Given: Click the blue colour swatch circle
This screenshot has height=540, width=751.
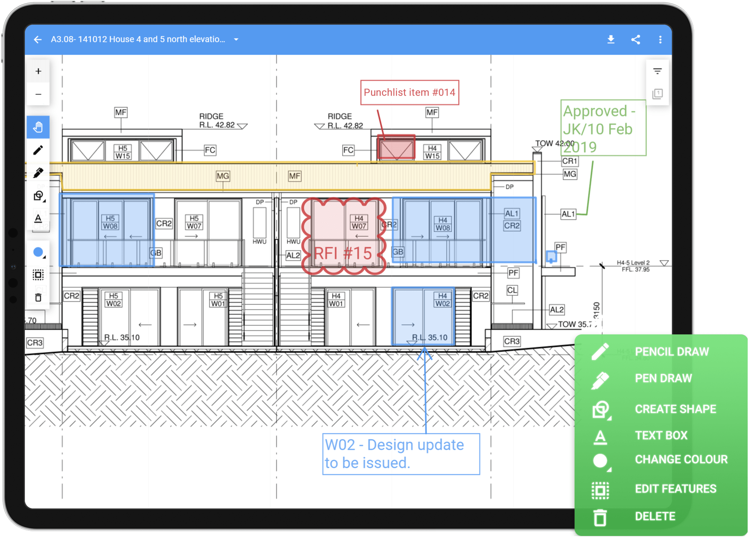Looking at the screenshot, I should pyautogui.click(x=38, y=253).
